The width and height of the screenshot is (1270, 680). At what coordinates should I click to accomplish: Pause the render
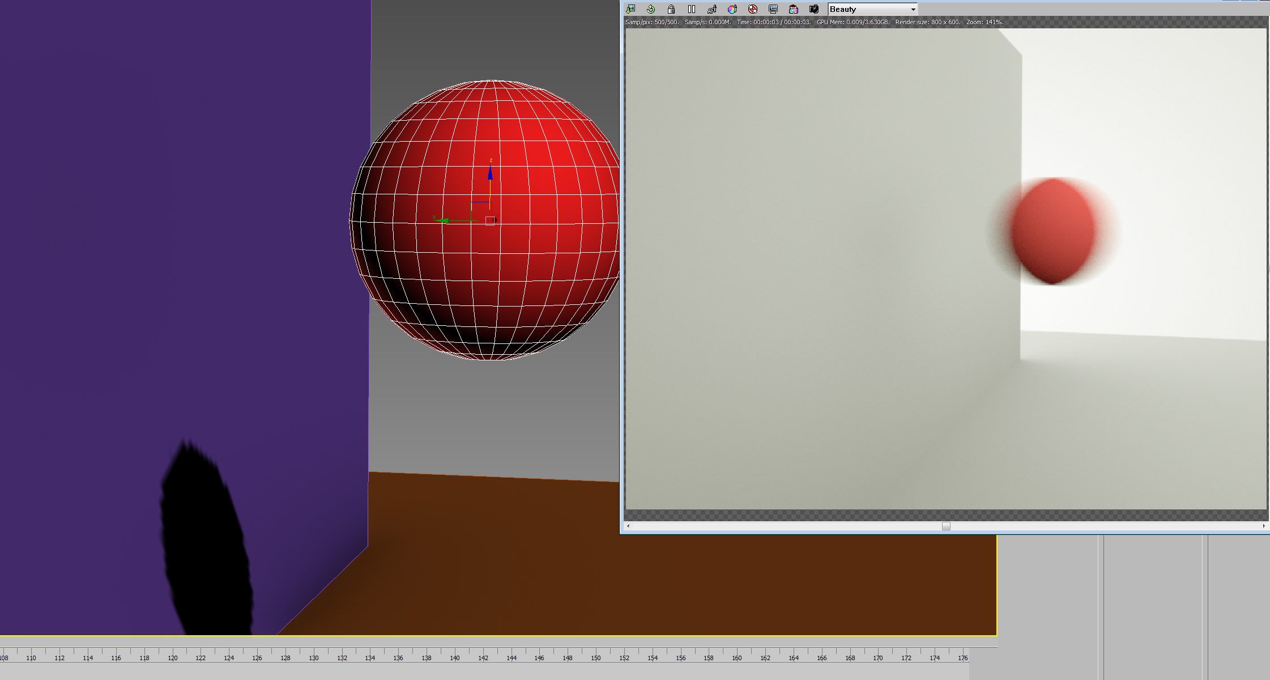pos(692,9)
